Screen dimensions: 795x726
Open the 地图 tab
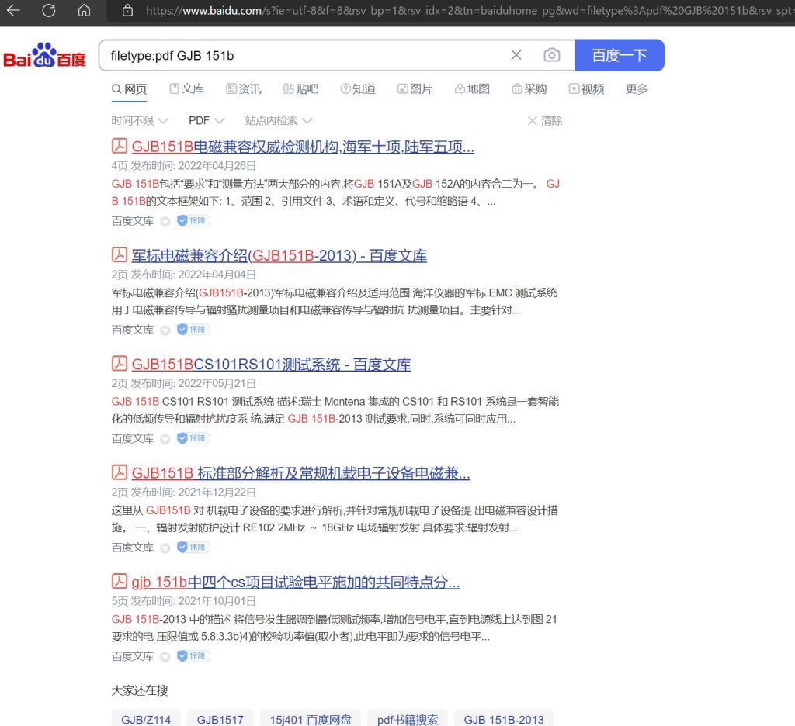(472, 89)
